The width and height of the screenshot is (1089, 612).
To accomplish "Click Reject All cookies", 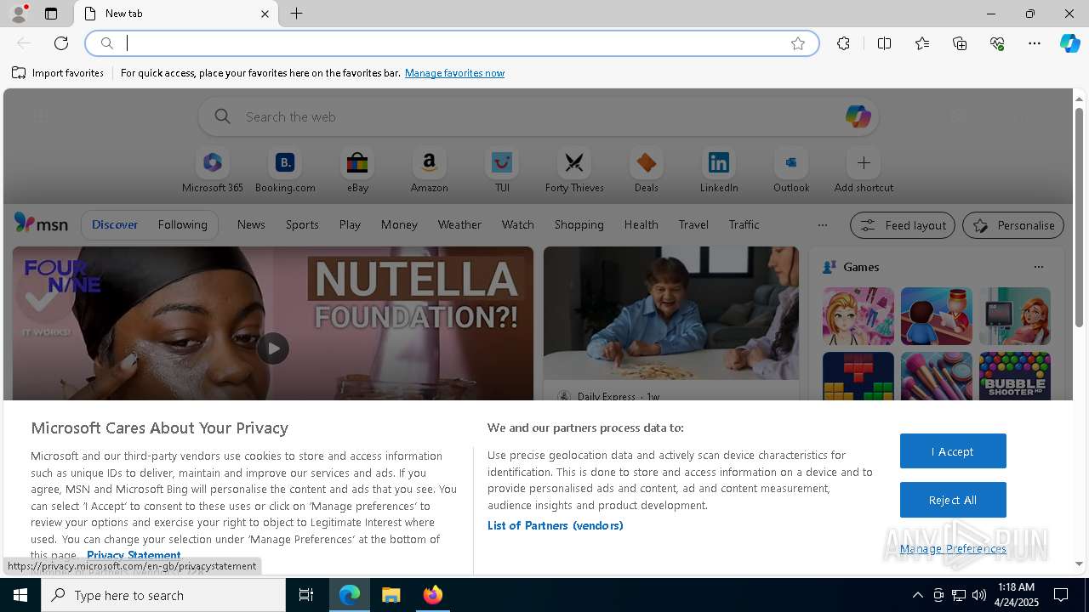I will [x=953, y=500].
